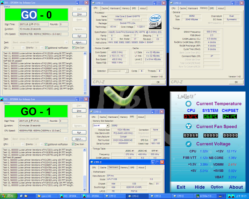Switch to SPD tab in CPU-Z Memory window
This screenshot has width=249, height=199.
click(x=212, y=9)
